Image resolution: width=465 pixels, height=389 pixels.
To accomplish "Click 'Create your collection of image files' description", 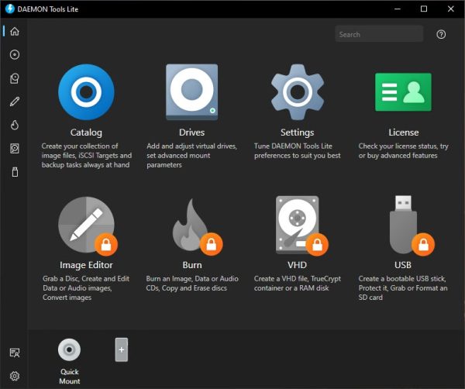I will coord(86,155).
